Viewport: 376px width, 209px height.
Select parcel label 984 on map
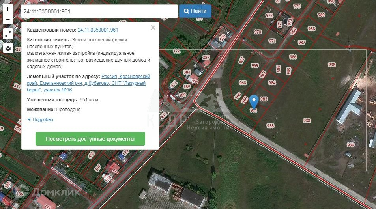(272, 83)
